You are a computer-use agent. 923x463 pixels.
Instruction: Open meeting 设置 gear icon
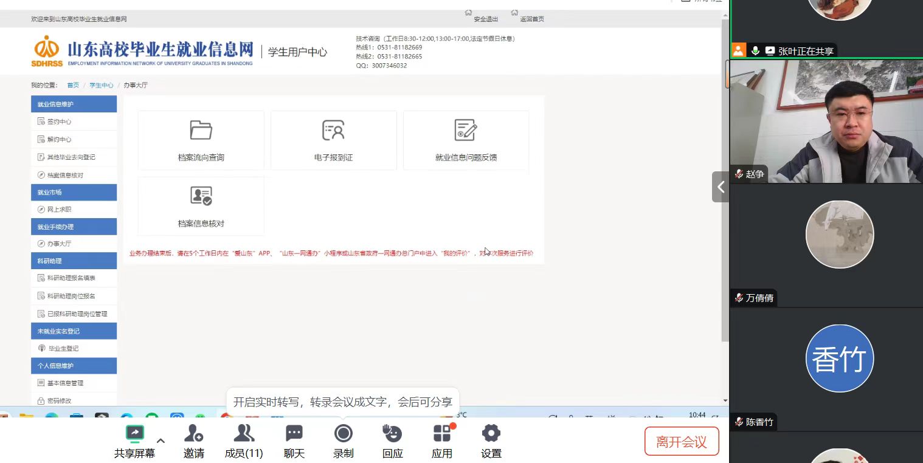[x=491, y=433]
